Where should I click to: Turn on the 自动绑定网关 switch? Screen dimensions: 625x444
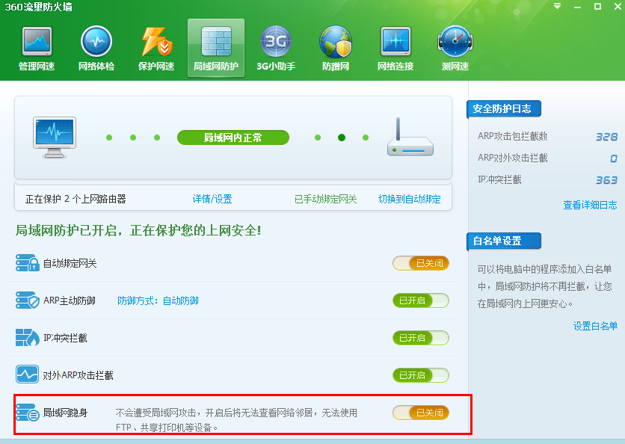(420, 263)
